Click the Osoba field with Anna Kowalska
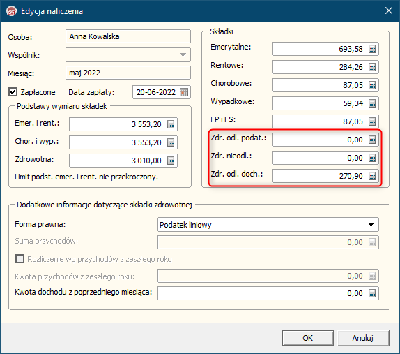The image size is (400, 354). (x=128, y=36)
